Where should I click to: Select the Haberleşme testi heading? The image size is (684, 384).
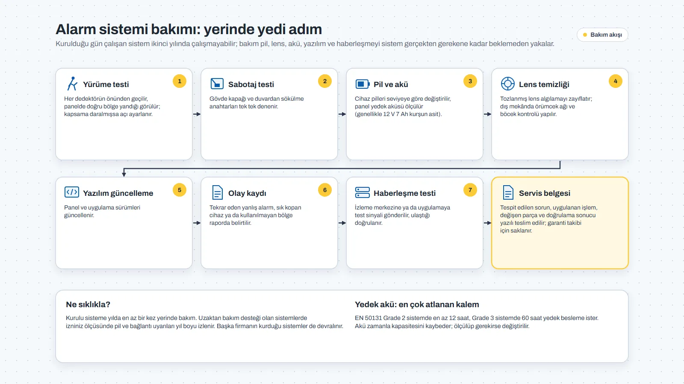pyautogui.click(x=404, y=193)
